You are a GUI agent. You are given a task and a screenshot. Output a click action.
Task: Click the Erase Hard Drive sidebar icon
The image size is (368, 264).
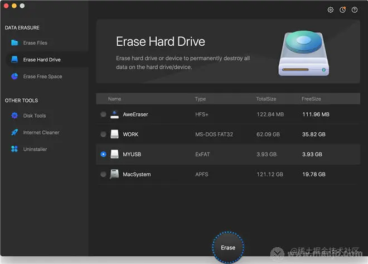point(14,59)
